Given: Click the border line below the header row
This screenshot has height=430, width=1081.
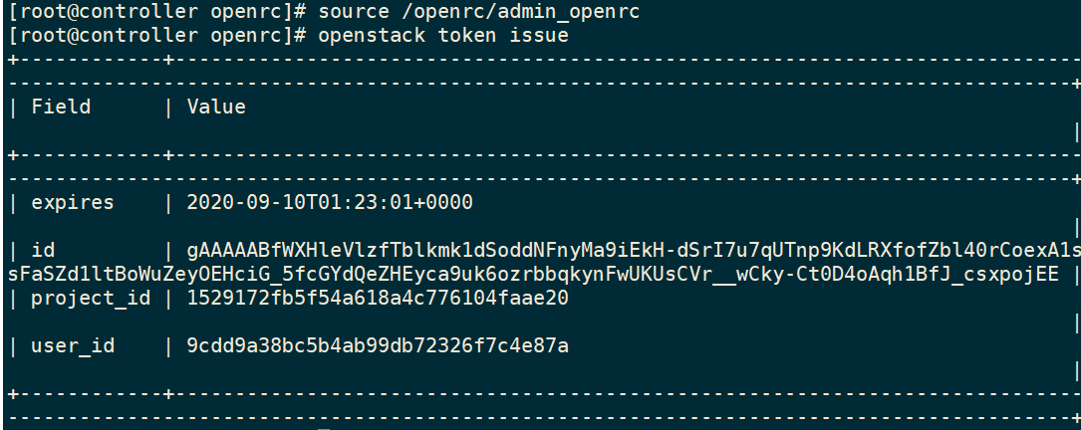Looking at the screenshot, I should 545,155.
